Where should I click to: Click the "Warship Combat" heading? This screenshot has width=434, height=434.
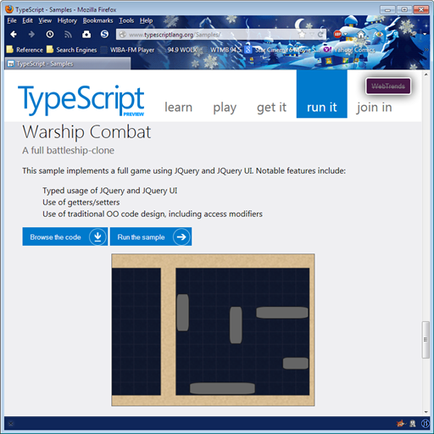click(x=86, y=132)
